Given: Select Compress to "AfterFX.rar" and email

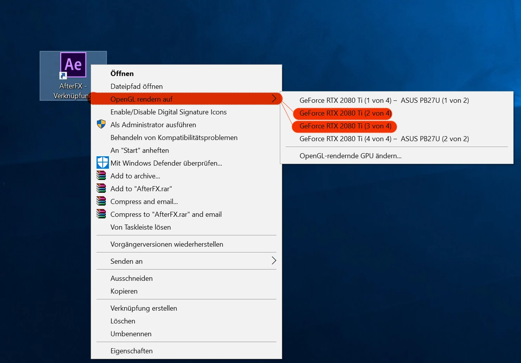Looking at the screenshot, I should click(186, 214).
